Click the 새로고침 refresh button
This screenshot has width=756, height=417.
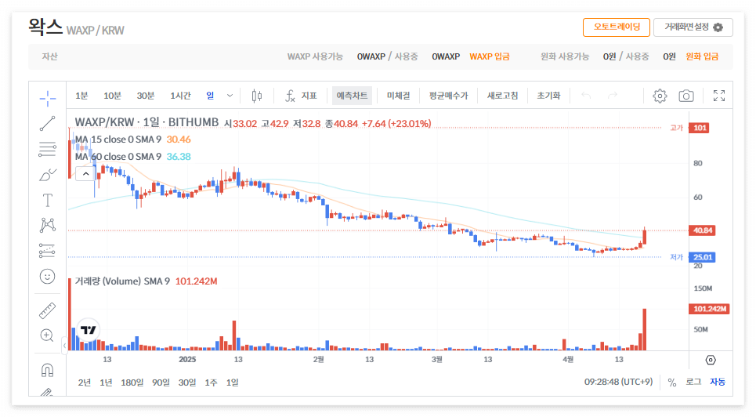[x=502, y=96]
